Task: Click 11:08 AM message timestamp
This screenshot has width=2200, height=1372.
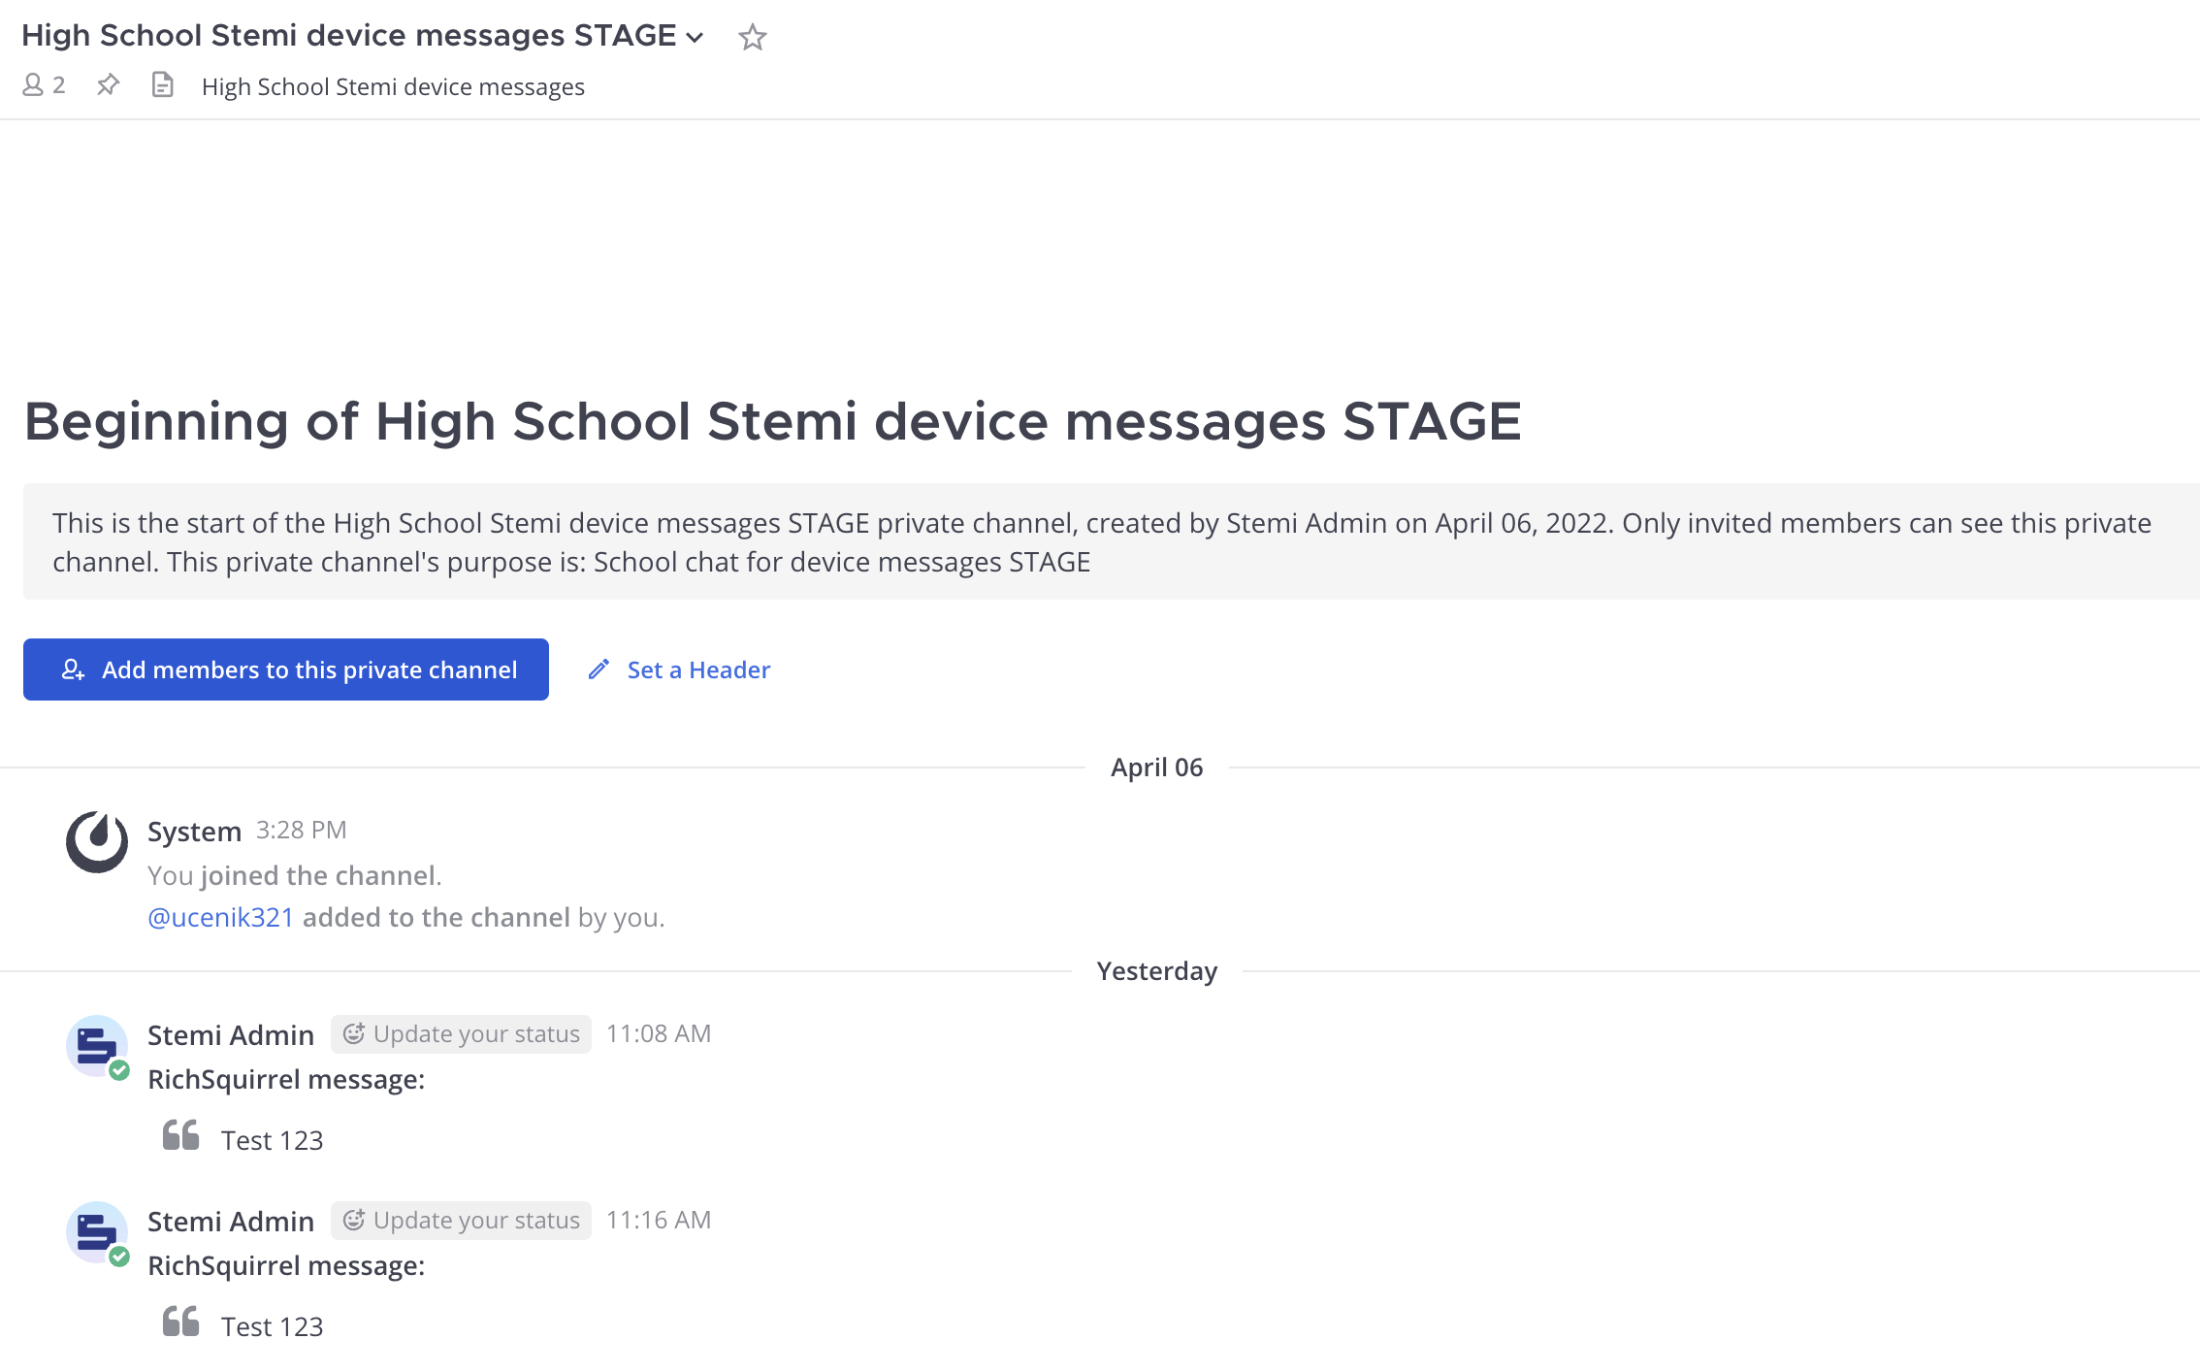Action: tap(659, 1034)
